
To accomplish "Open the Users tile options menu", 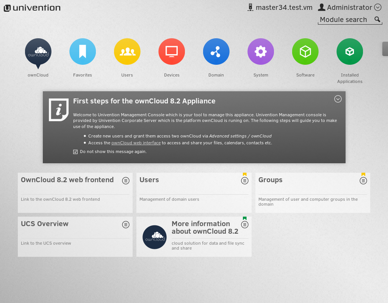I will point(245,181).
